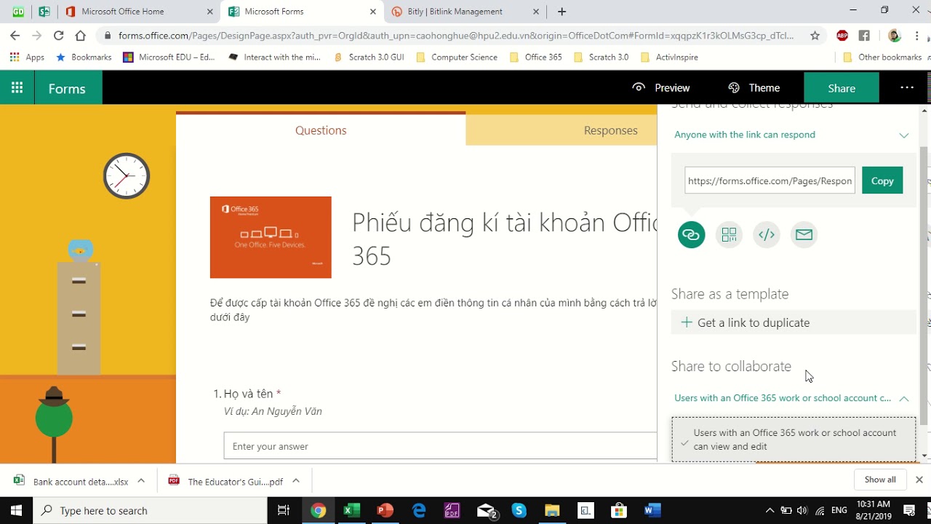Click the AdBlock Plus extension icon
Viewport: 931px width, 524px height.
[842, 35]
